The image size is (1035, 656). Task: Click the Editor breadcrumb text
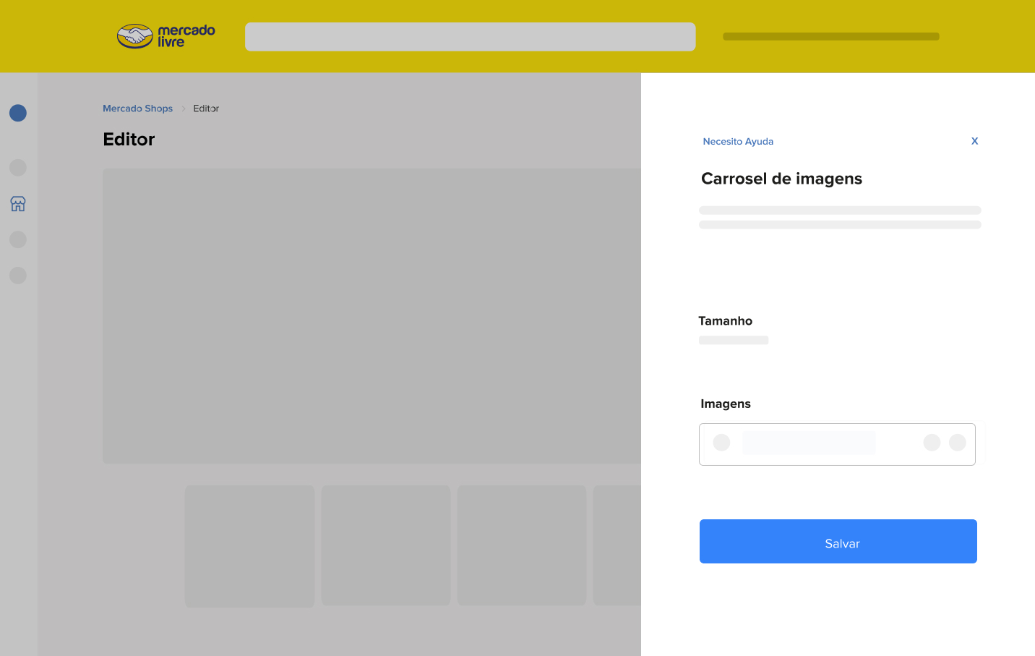pyautogui.click(x=206, y=108)
